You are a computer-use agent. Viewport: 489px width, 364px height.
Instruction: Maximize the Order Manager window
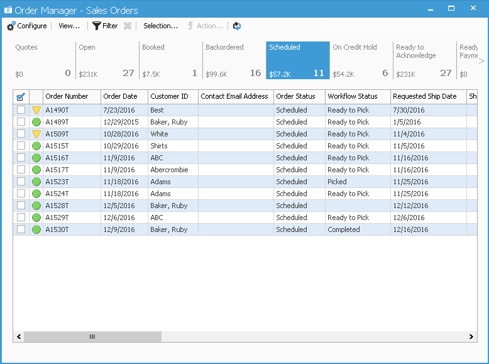[x=451, y=8]
